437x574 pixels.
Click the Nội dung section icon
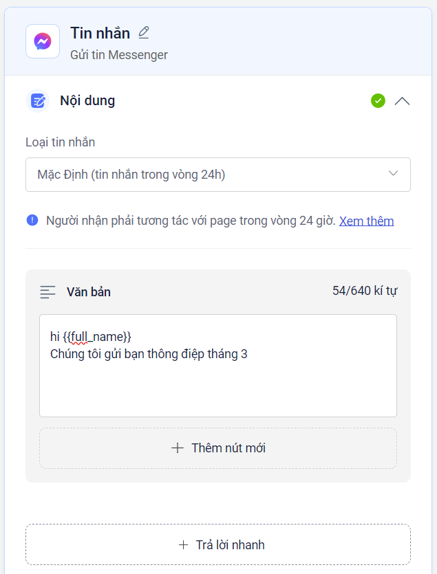click(39, 101)
